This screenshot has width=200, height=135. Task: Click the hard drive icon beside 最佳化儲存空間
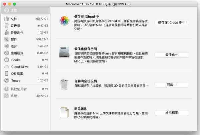[64, 52]
